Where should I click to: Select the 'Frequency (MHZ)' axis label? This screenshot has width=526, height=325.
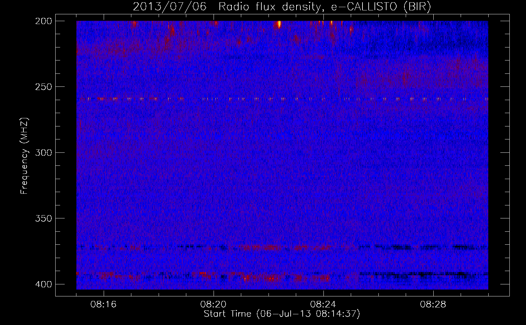(24, 156)
